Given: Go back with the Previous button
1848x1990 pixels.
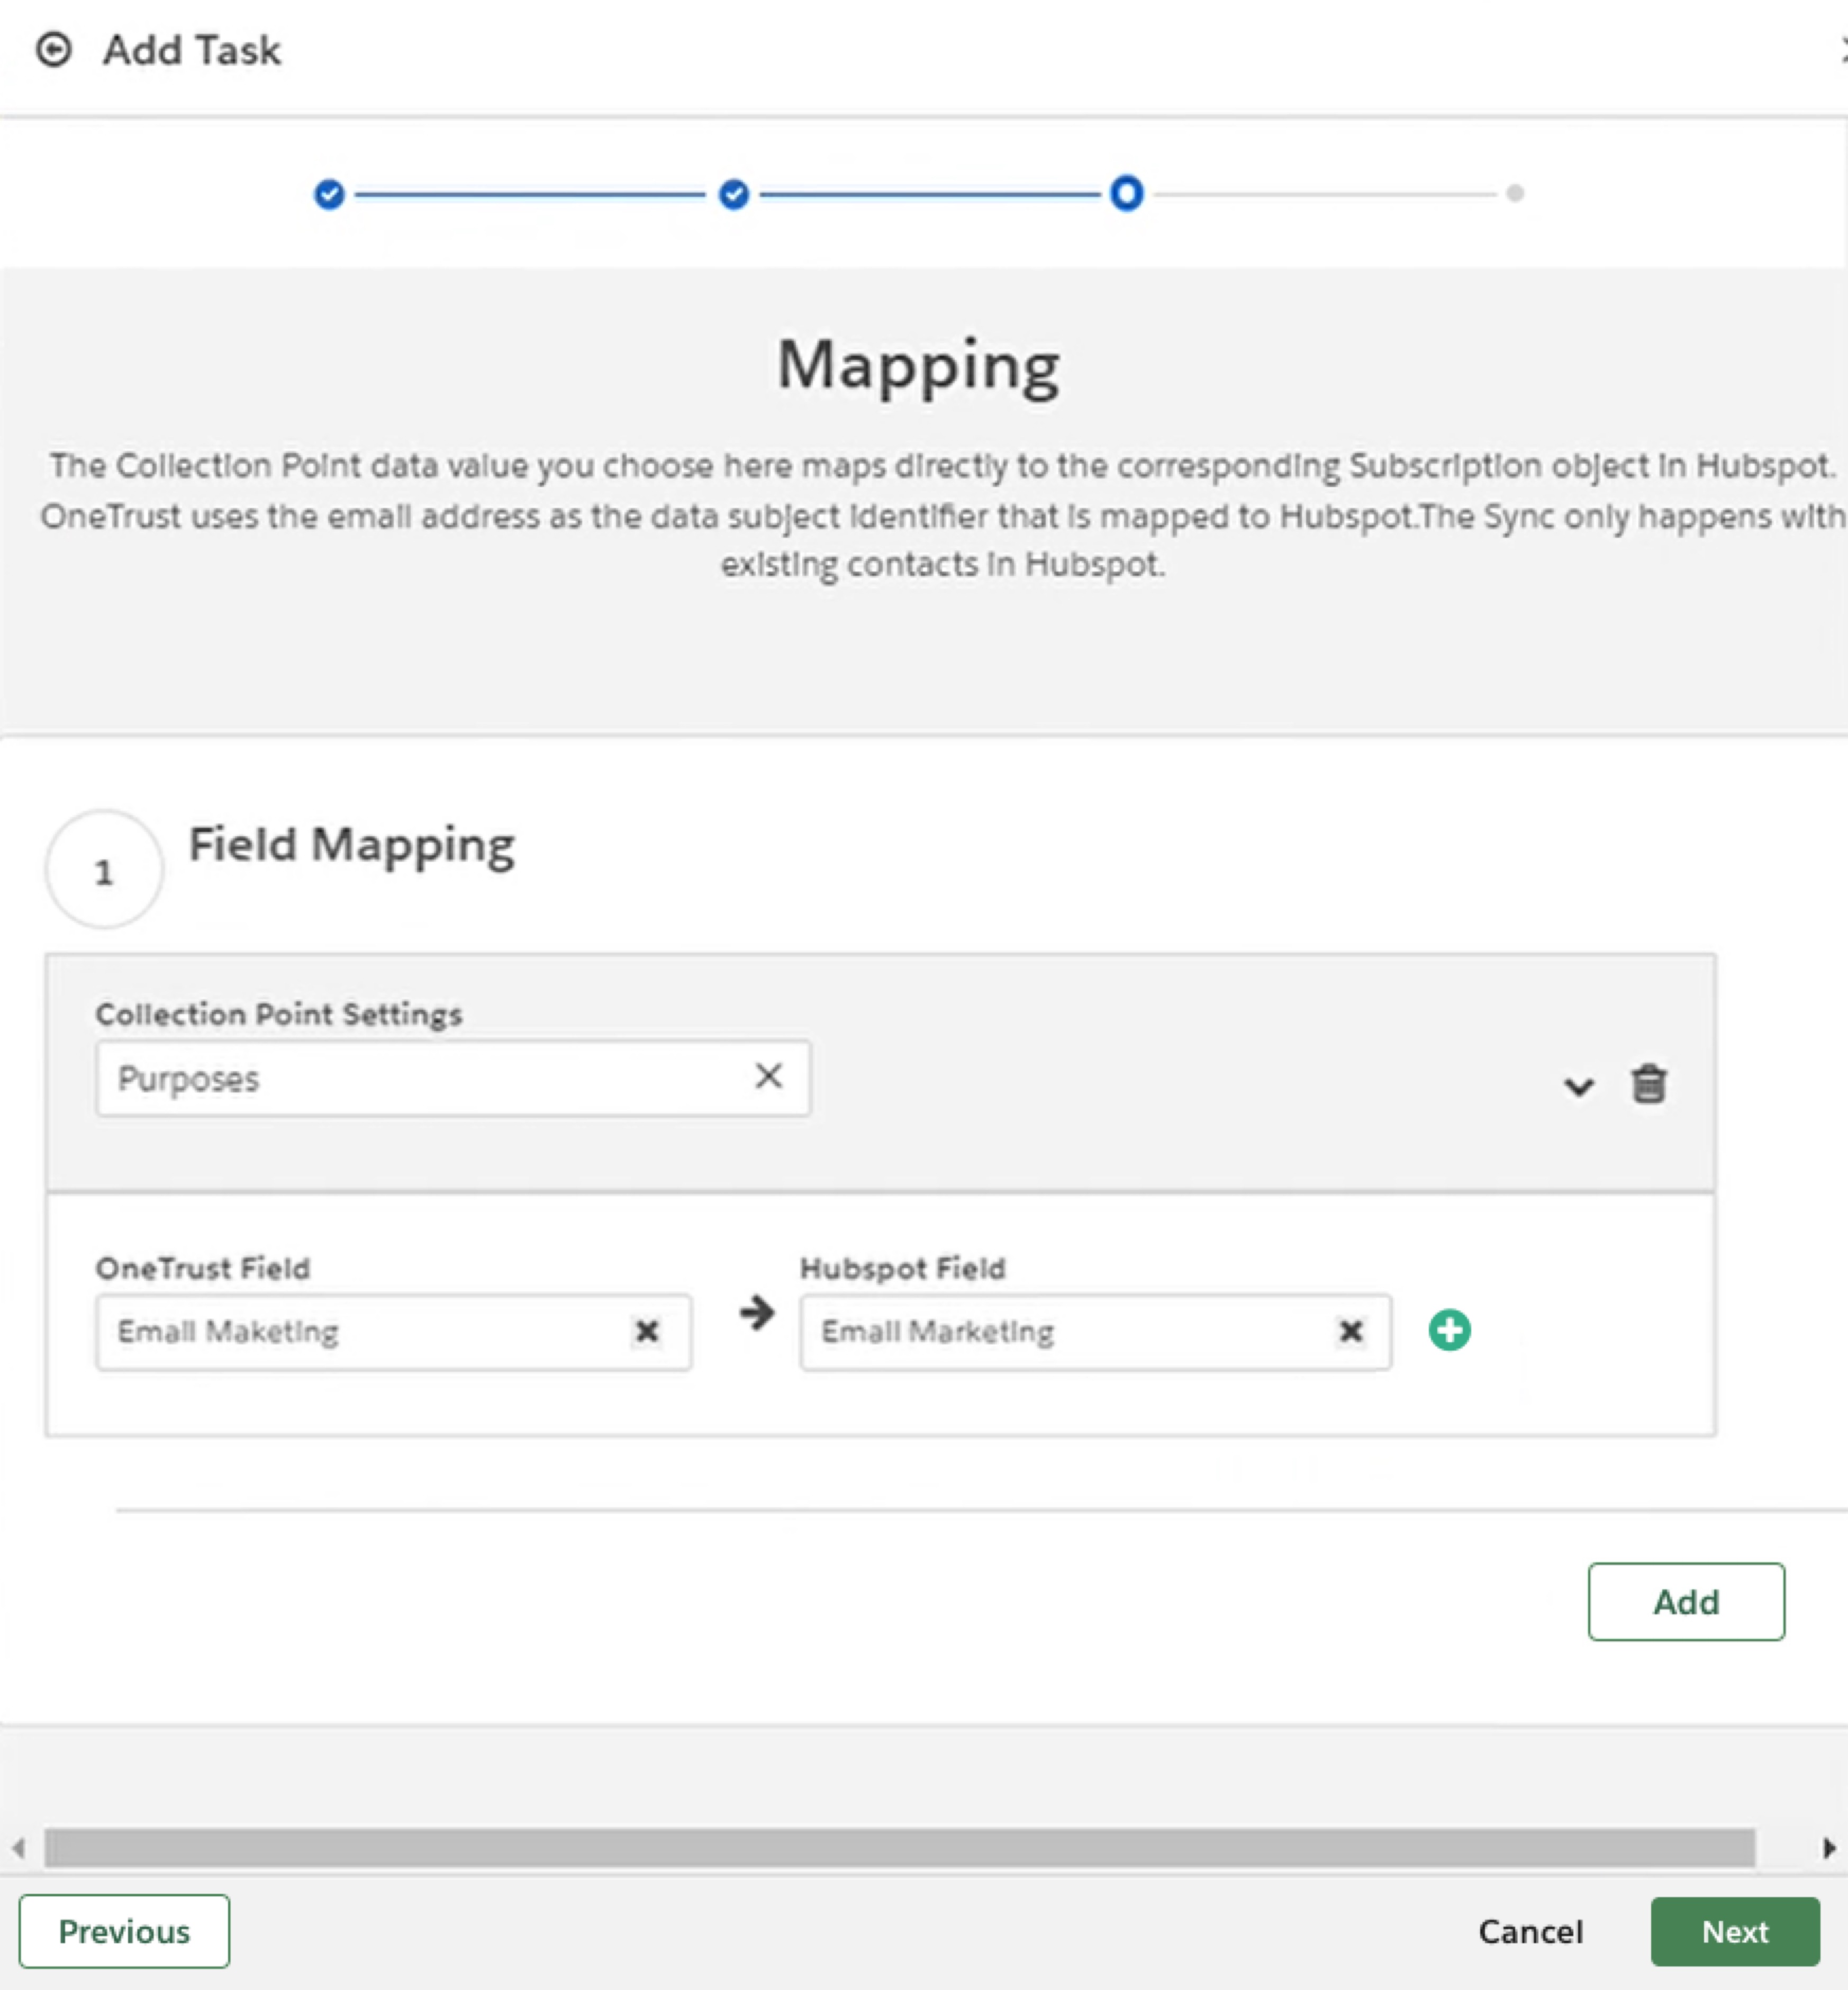Looking at the screenshot, I should (124, 1931).
